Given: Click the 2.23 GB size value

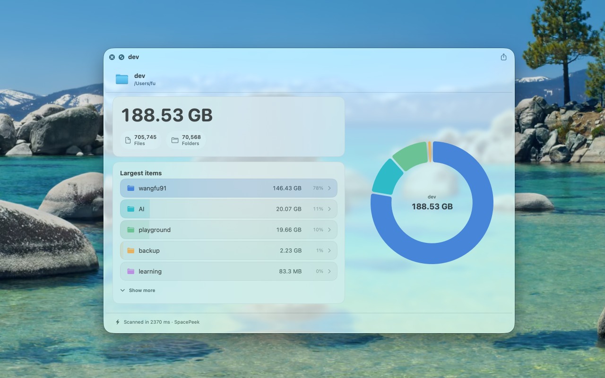Looking at the screenshot, I should tap(291, 250).
